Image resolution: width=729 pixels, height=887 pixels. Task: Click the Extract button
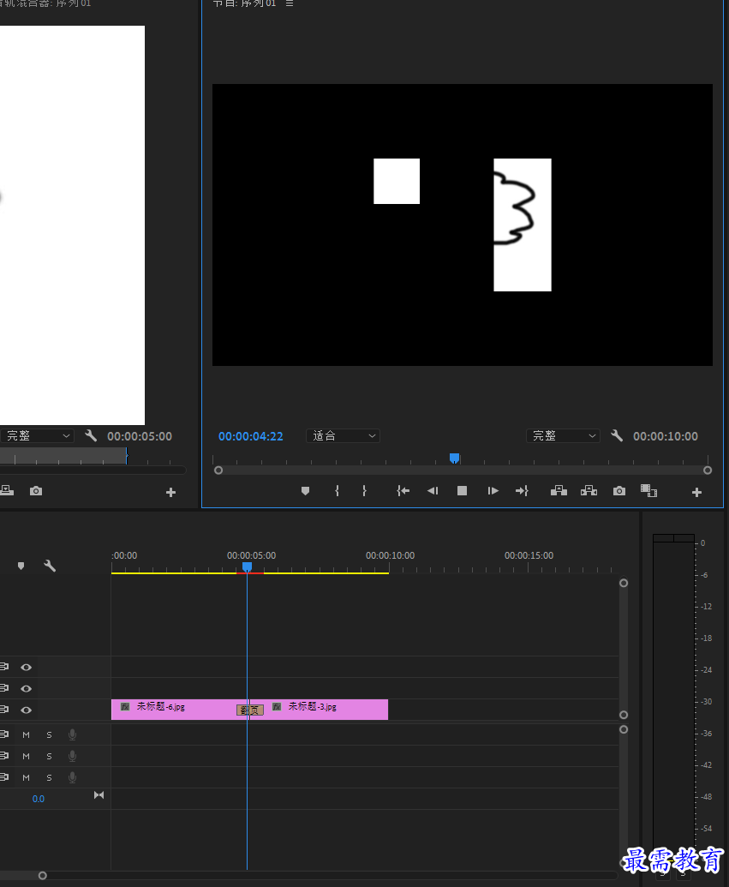589,491
